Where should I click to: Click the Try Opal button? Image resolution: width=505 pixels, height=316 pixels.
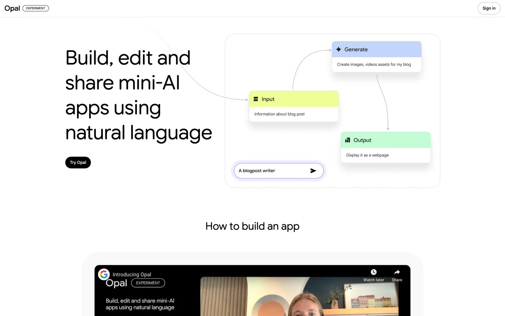[x=78, y=163]
